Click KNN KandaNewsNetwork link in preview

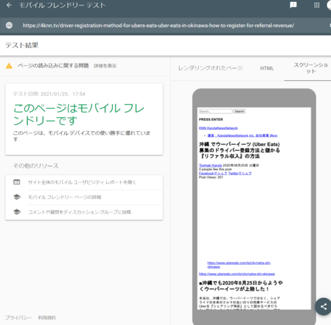tap(218, 128)
